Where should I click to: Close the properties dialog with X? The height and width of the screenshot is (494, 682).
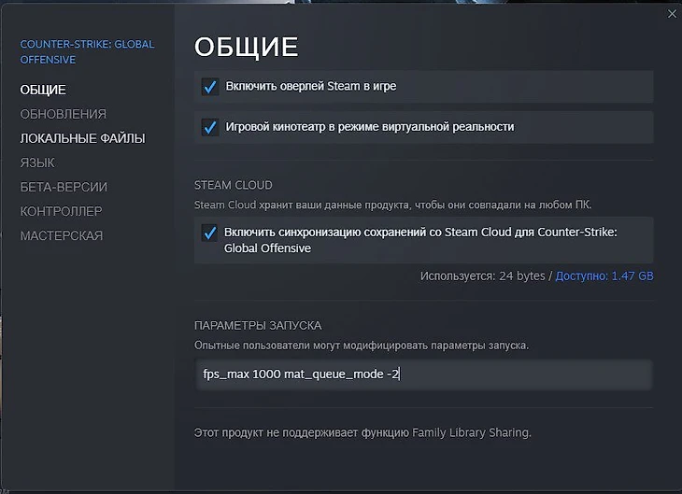672,14
